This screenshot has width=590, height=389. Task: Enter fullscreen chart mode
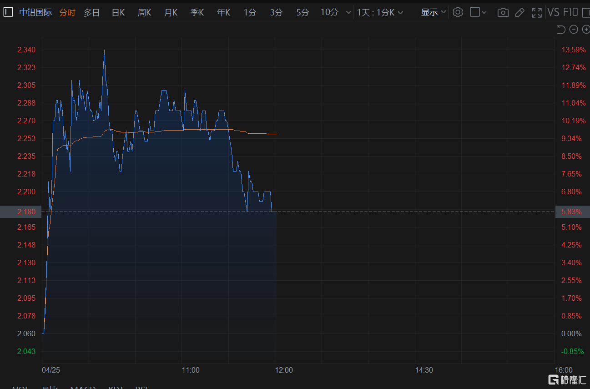(537, 12)
